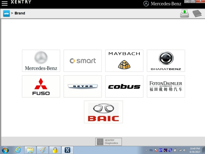The width and height of the screenshot is (205, 154).
Task: Click the dark red-and-white tray icon
Action: [x=166, y=150]
